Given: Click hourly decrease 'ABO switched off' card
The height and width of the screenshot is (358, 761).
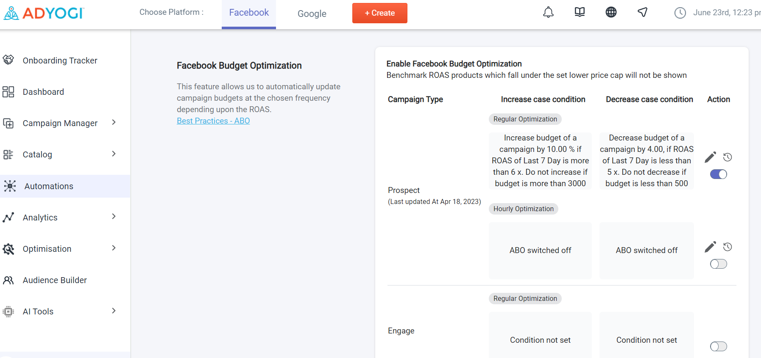Looking at the screenshot, I should (647, 251).
